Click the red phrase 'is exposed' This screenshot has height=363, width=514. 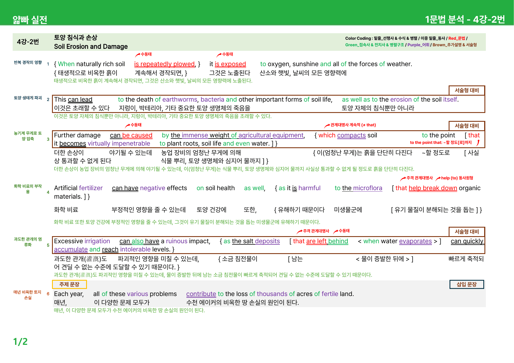point(230,64)
